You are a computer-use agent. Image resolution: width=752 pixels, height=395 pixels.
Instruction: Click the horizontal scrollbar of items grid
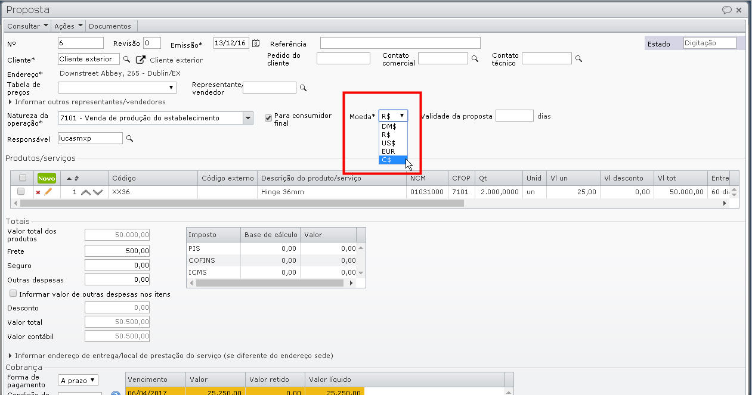[x=242, y=203]
